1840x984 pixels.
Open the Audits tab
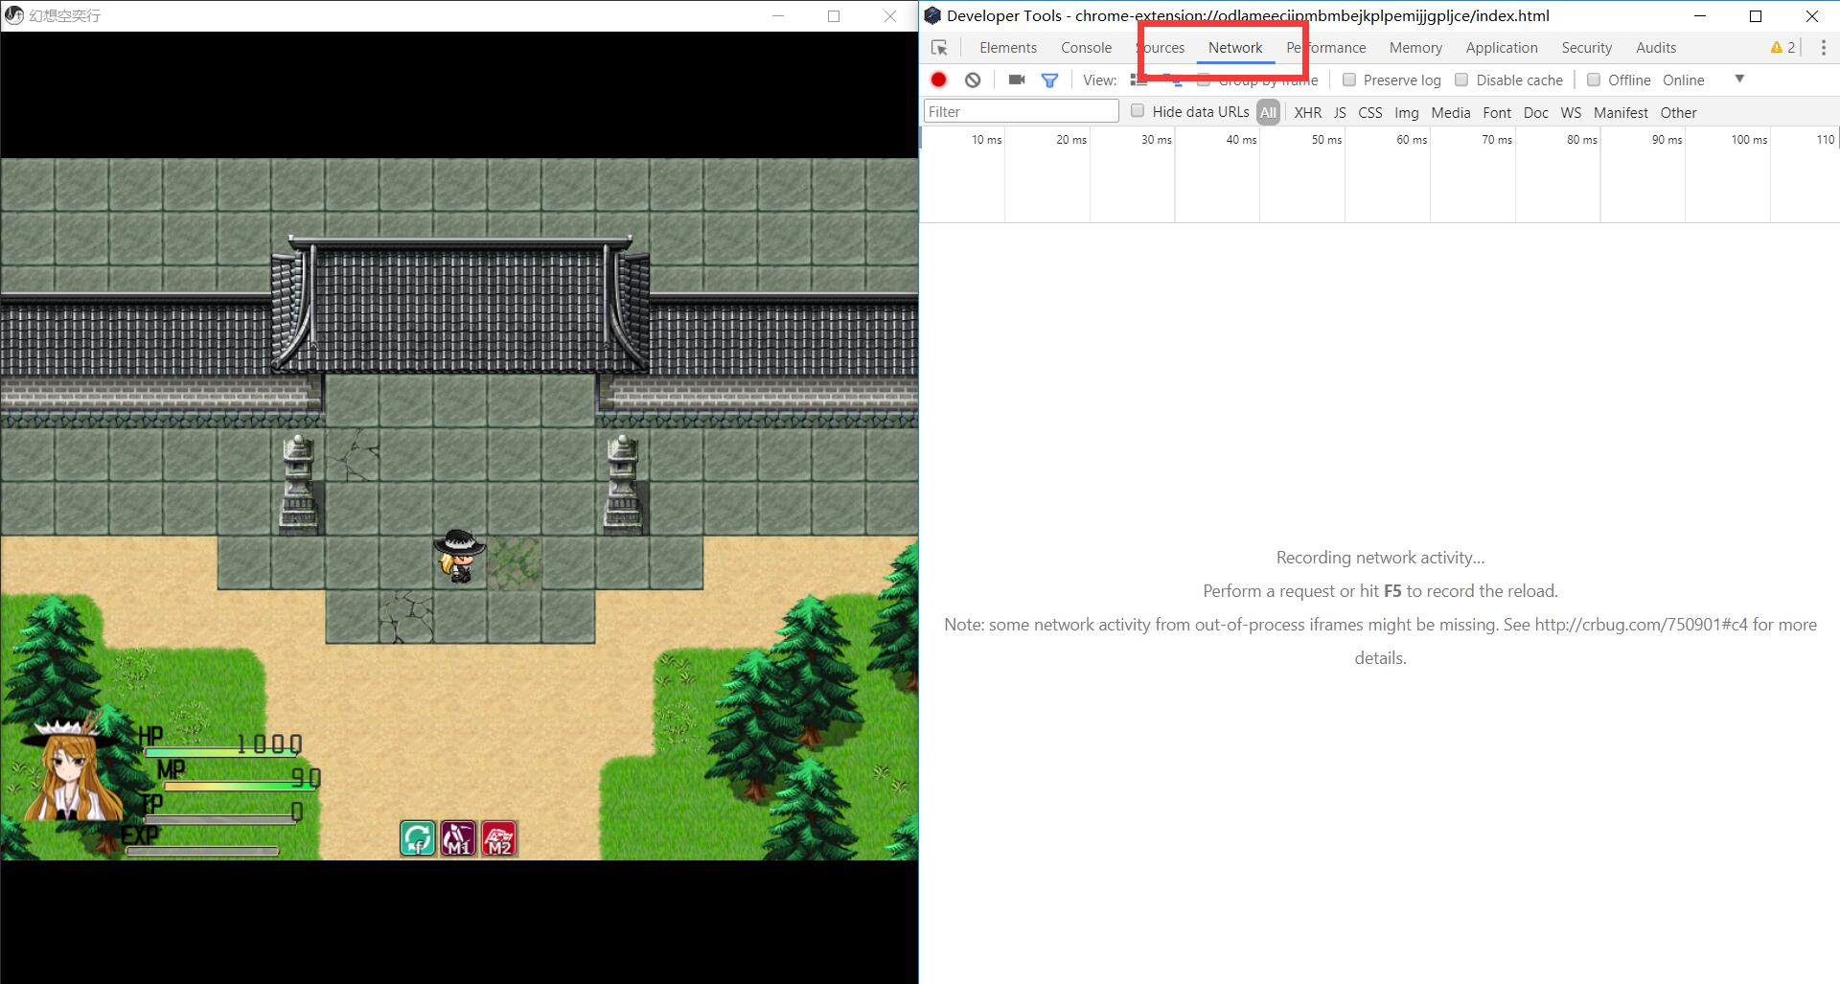1656,48
